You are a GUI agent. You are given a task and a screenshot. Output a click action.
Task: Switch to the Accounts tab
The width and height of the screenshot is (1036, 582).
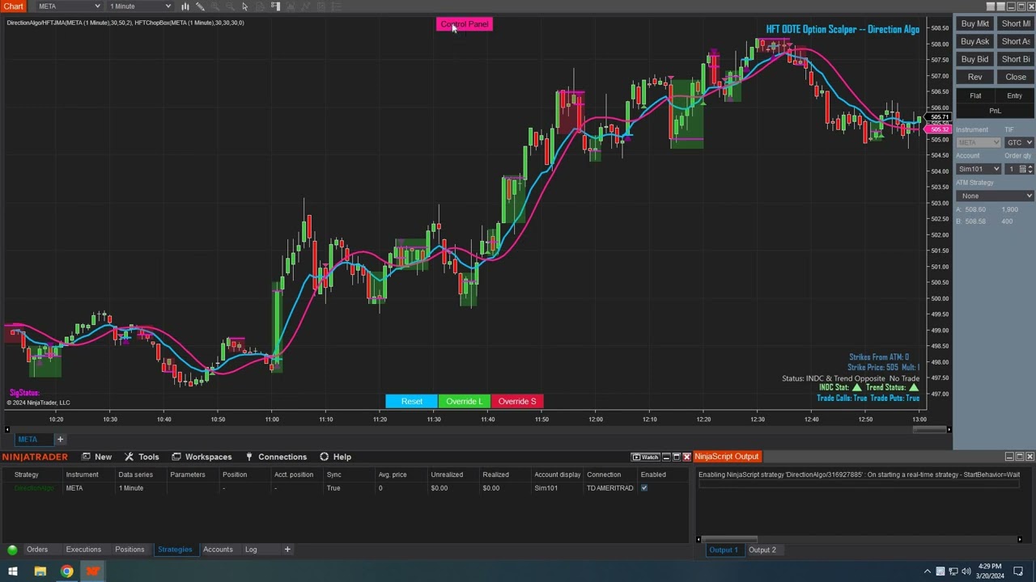point(218,550)
